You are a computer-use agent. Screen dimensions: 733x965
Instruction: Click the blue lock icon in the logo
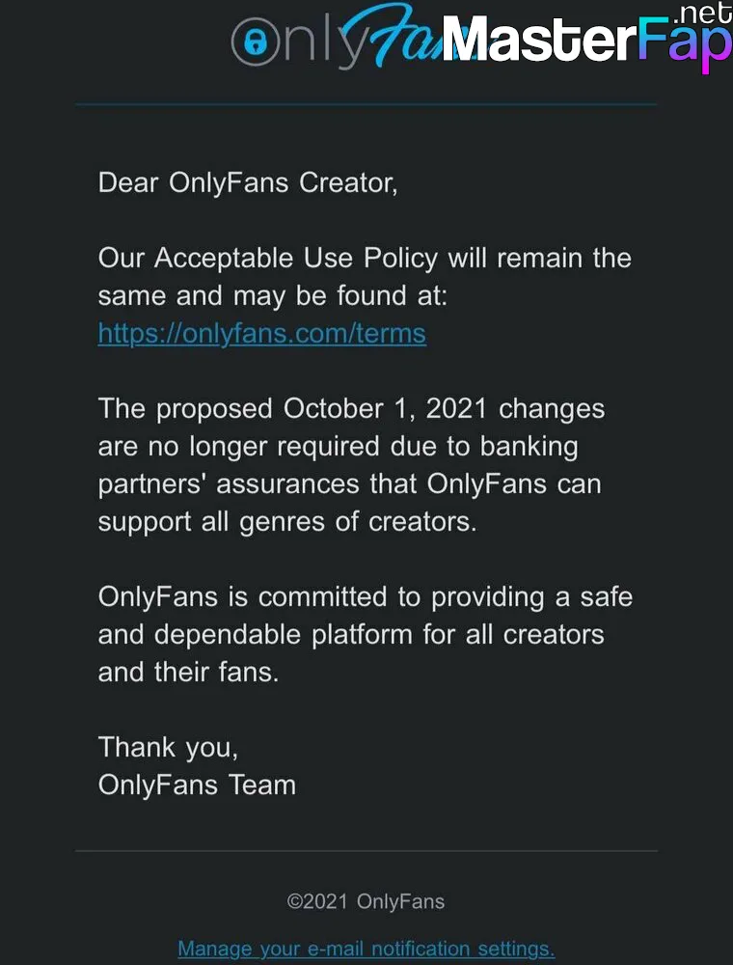(x=256, y=41)
